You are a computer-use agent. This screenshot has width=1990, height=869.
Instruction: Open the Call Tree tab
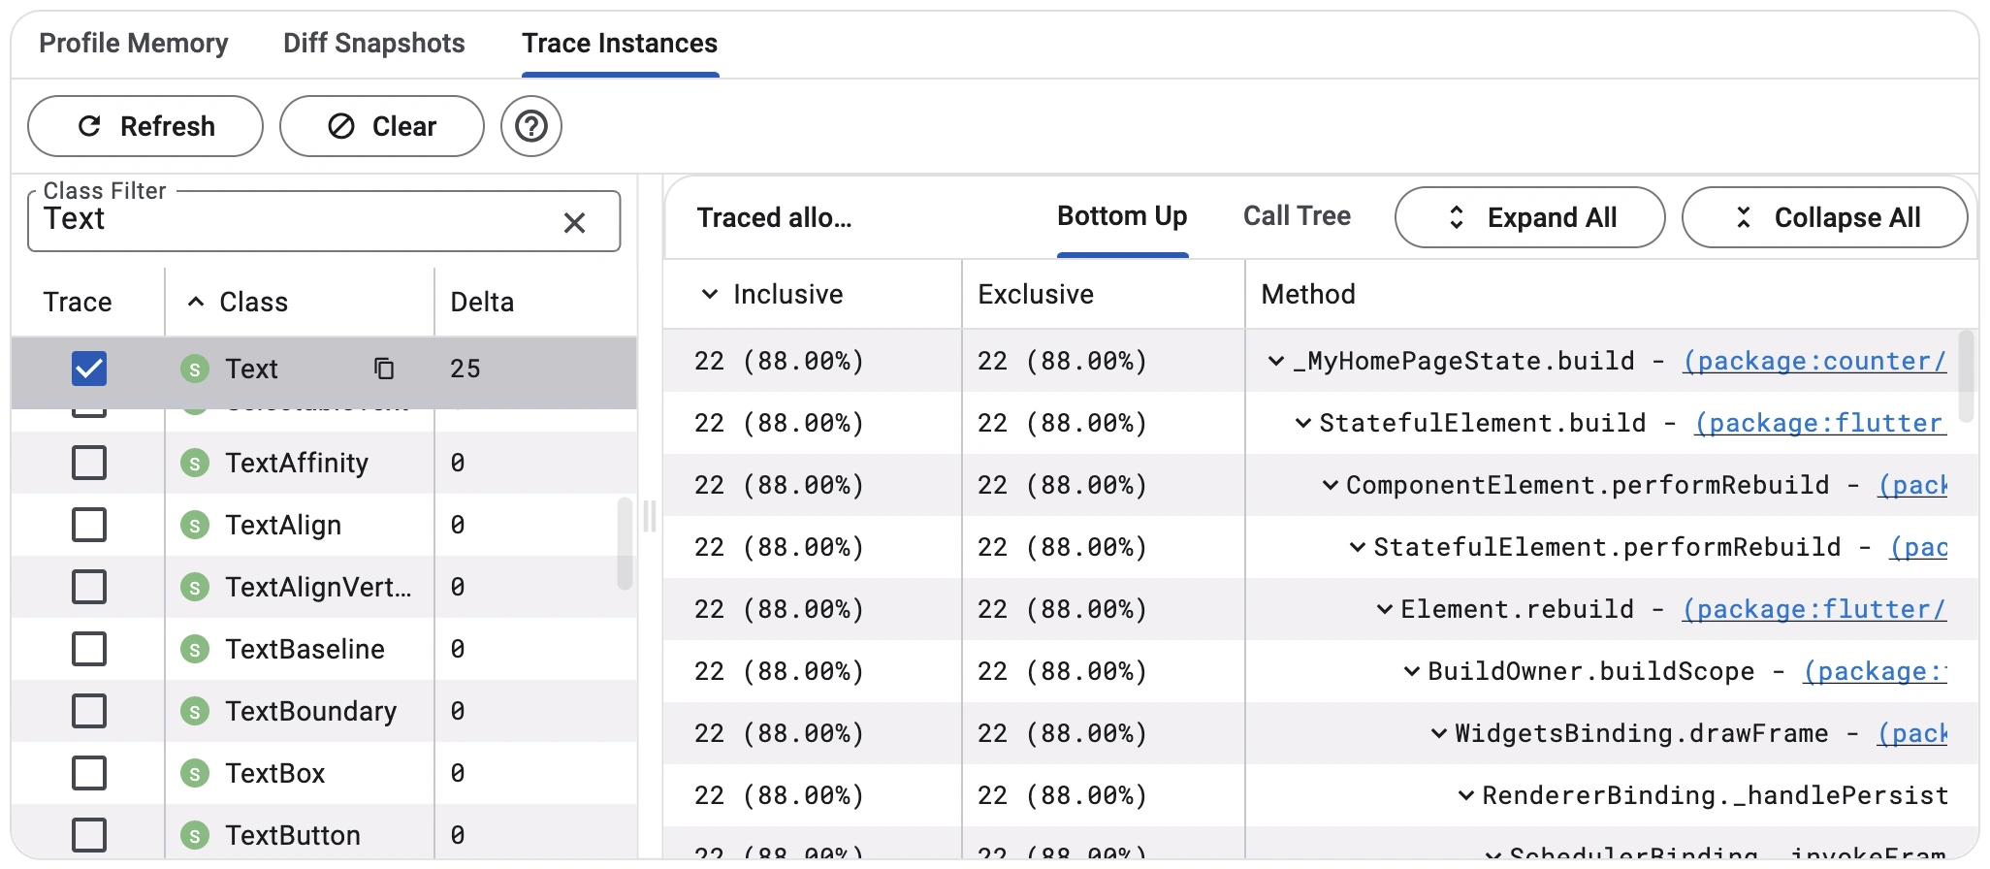[x=1297, y=216]
